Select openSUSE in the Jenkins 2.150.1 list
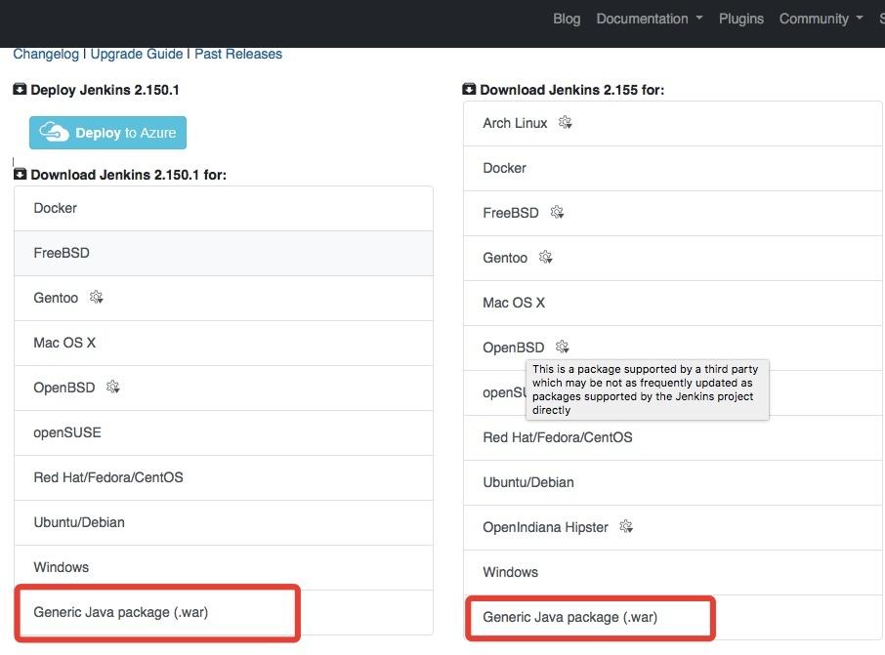 point(224,432)
